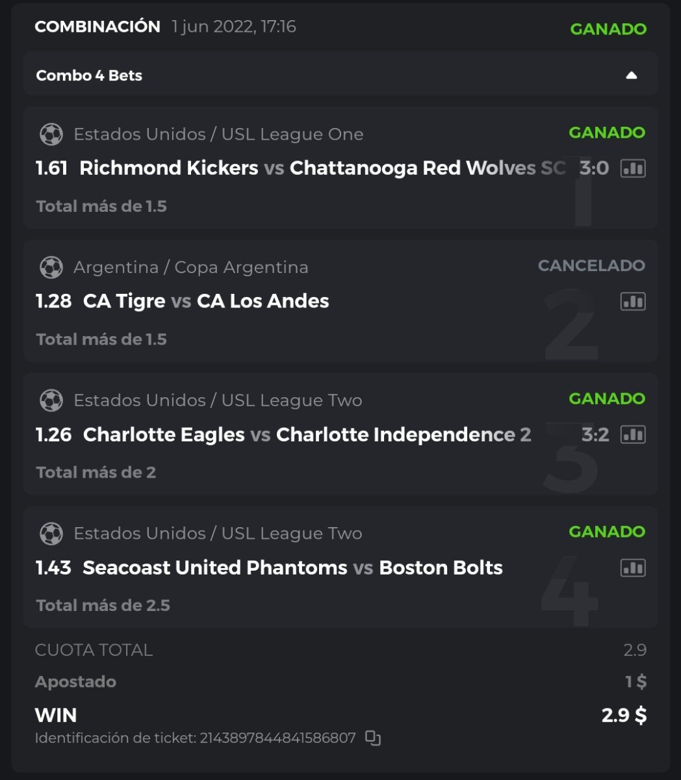Click soccer ball icon above Seacoast United Phantoms
The image size is (681, 780).
coord(51,534)
